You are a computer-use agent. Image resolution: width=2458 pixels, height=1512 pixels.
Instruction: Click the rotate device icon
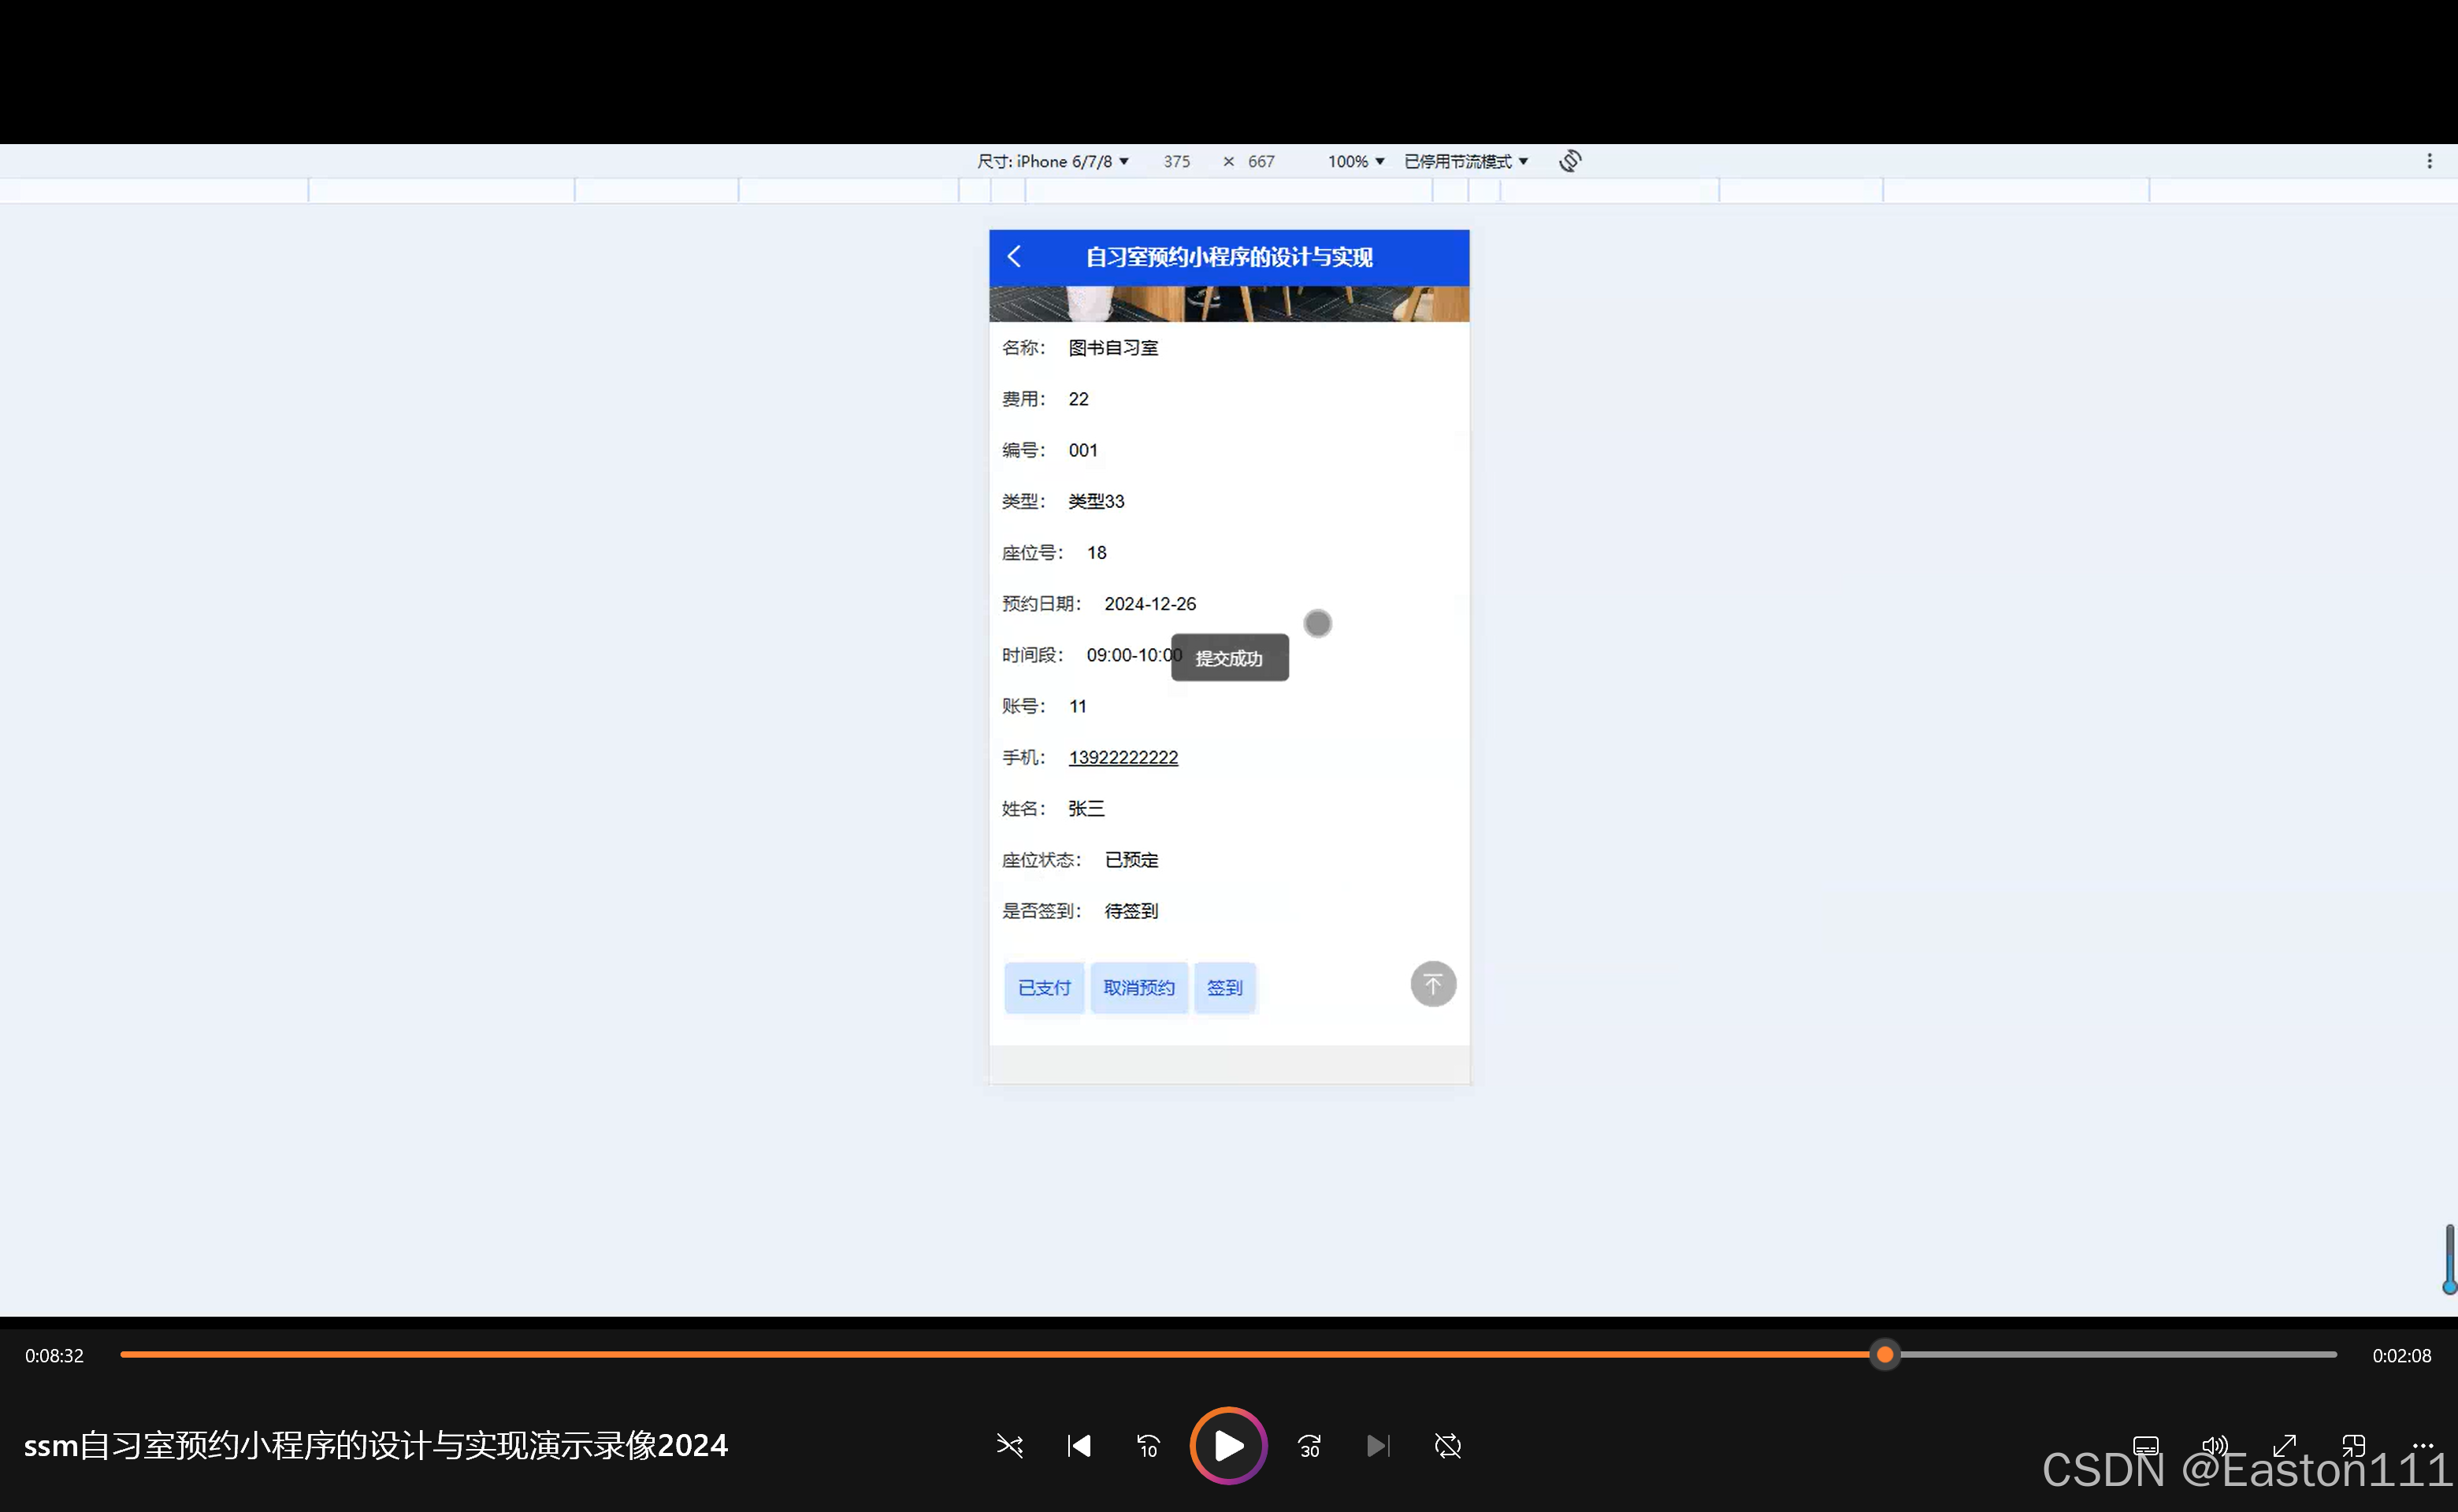coord(1569,161)
